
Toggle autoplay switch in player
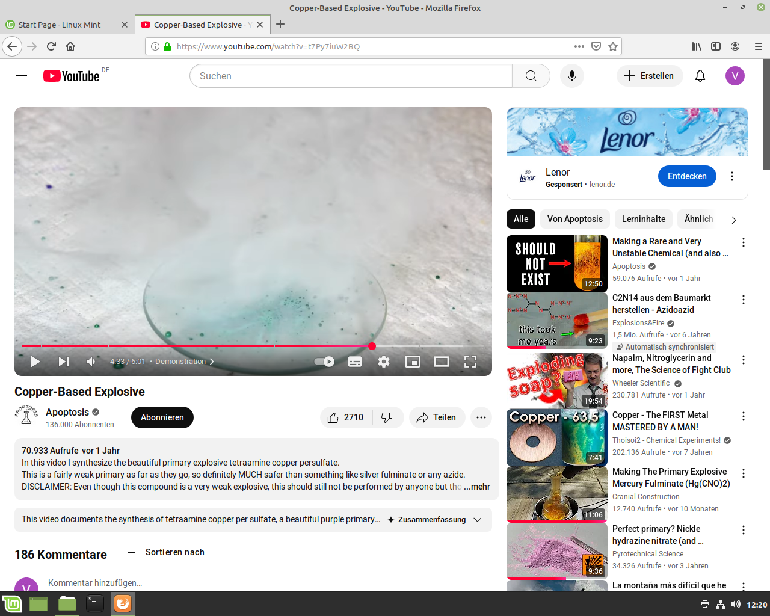(x=325, y=362)
